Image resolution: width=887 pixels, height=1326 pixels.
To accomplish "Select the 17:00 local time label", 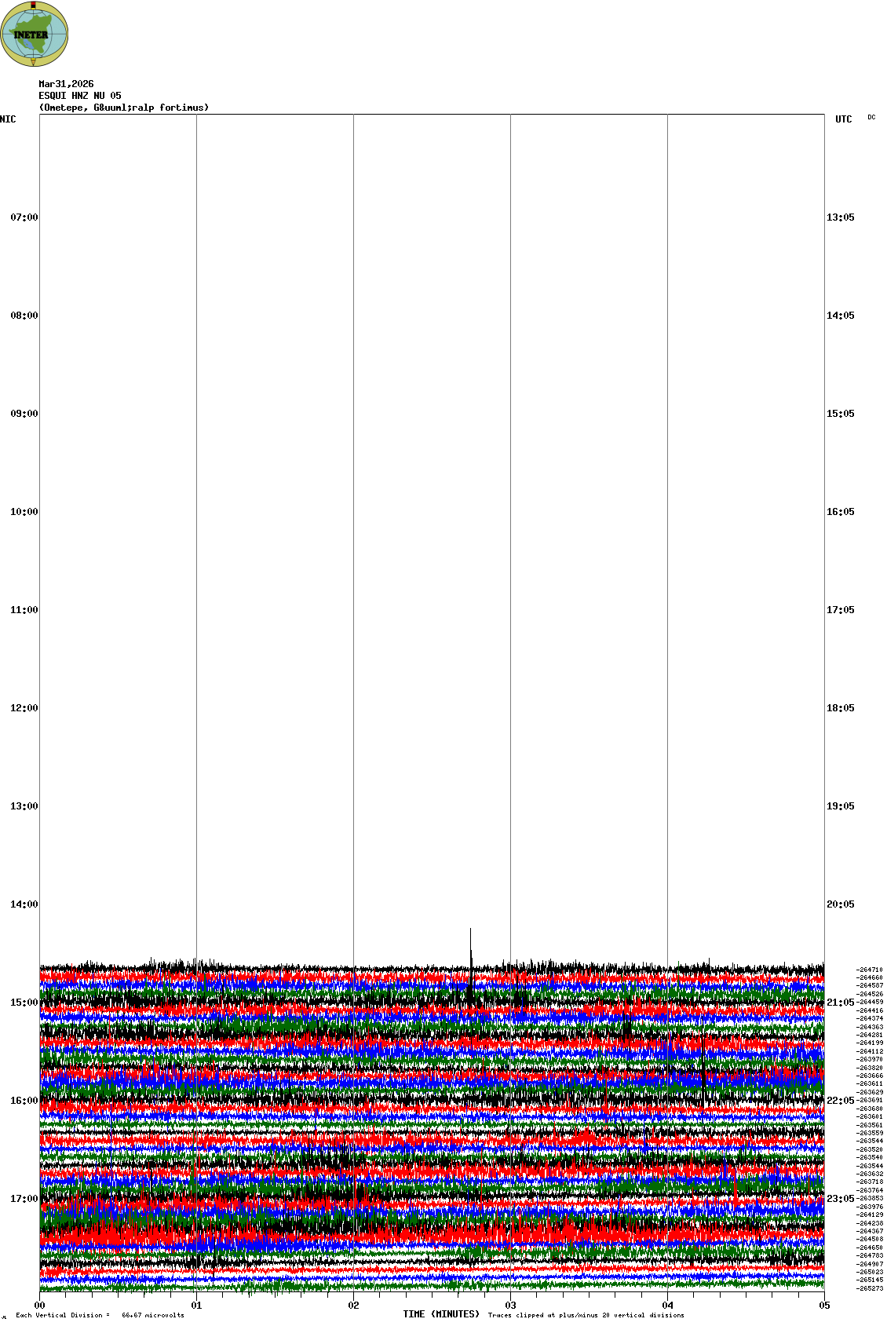I will (24, 1199).
